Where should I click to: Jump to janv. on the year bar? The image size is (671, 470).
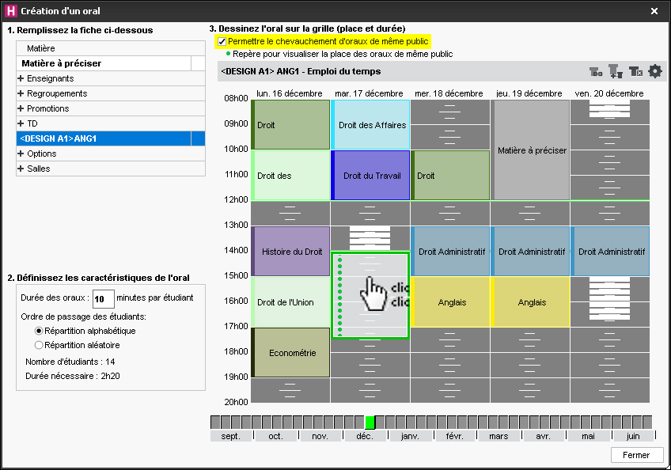[411, 436]
